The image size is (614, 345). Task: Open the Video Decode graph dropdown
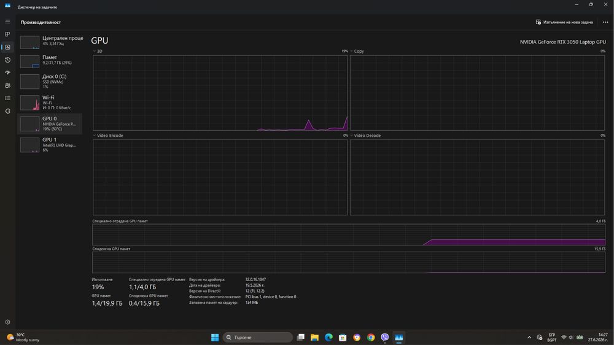[365, 136]
